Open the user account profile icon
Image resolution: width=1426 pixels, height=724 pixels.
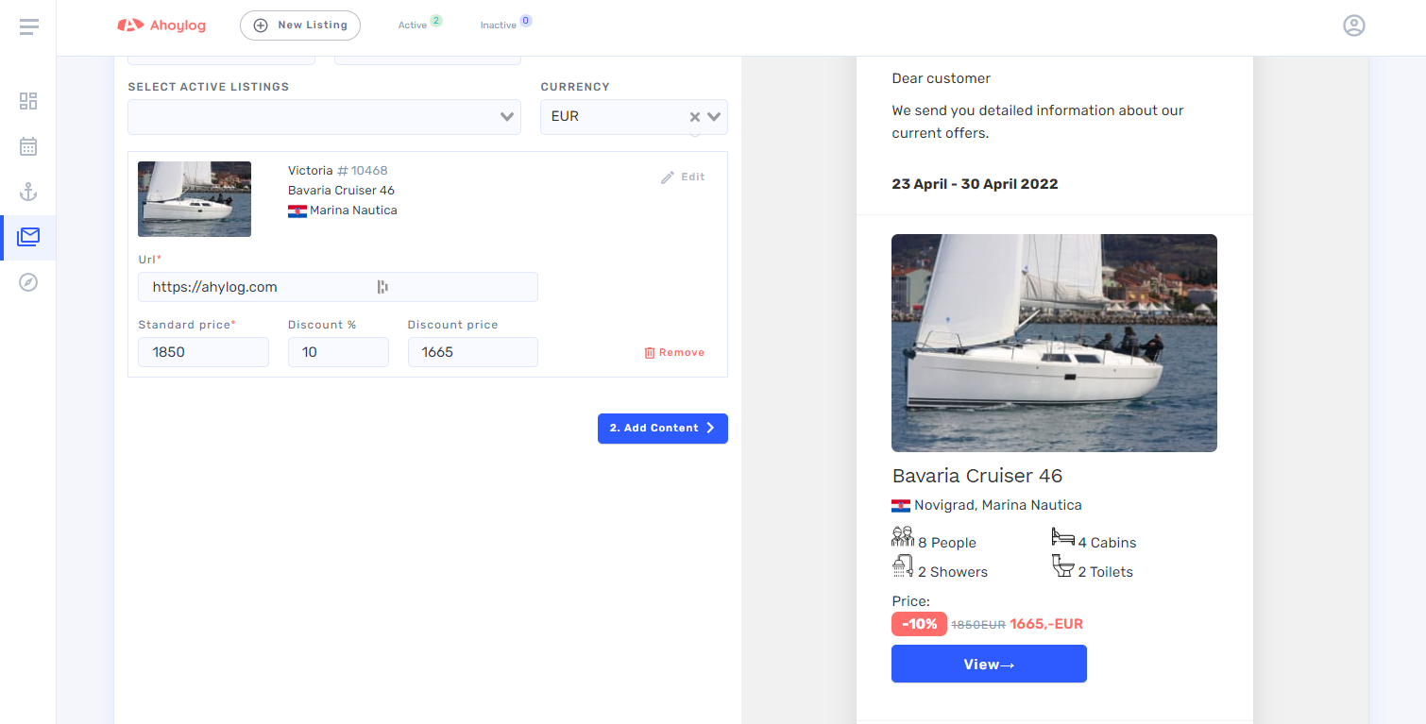tap(1354, 25)
